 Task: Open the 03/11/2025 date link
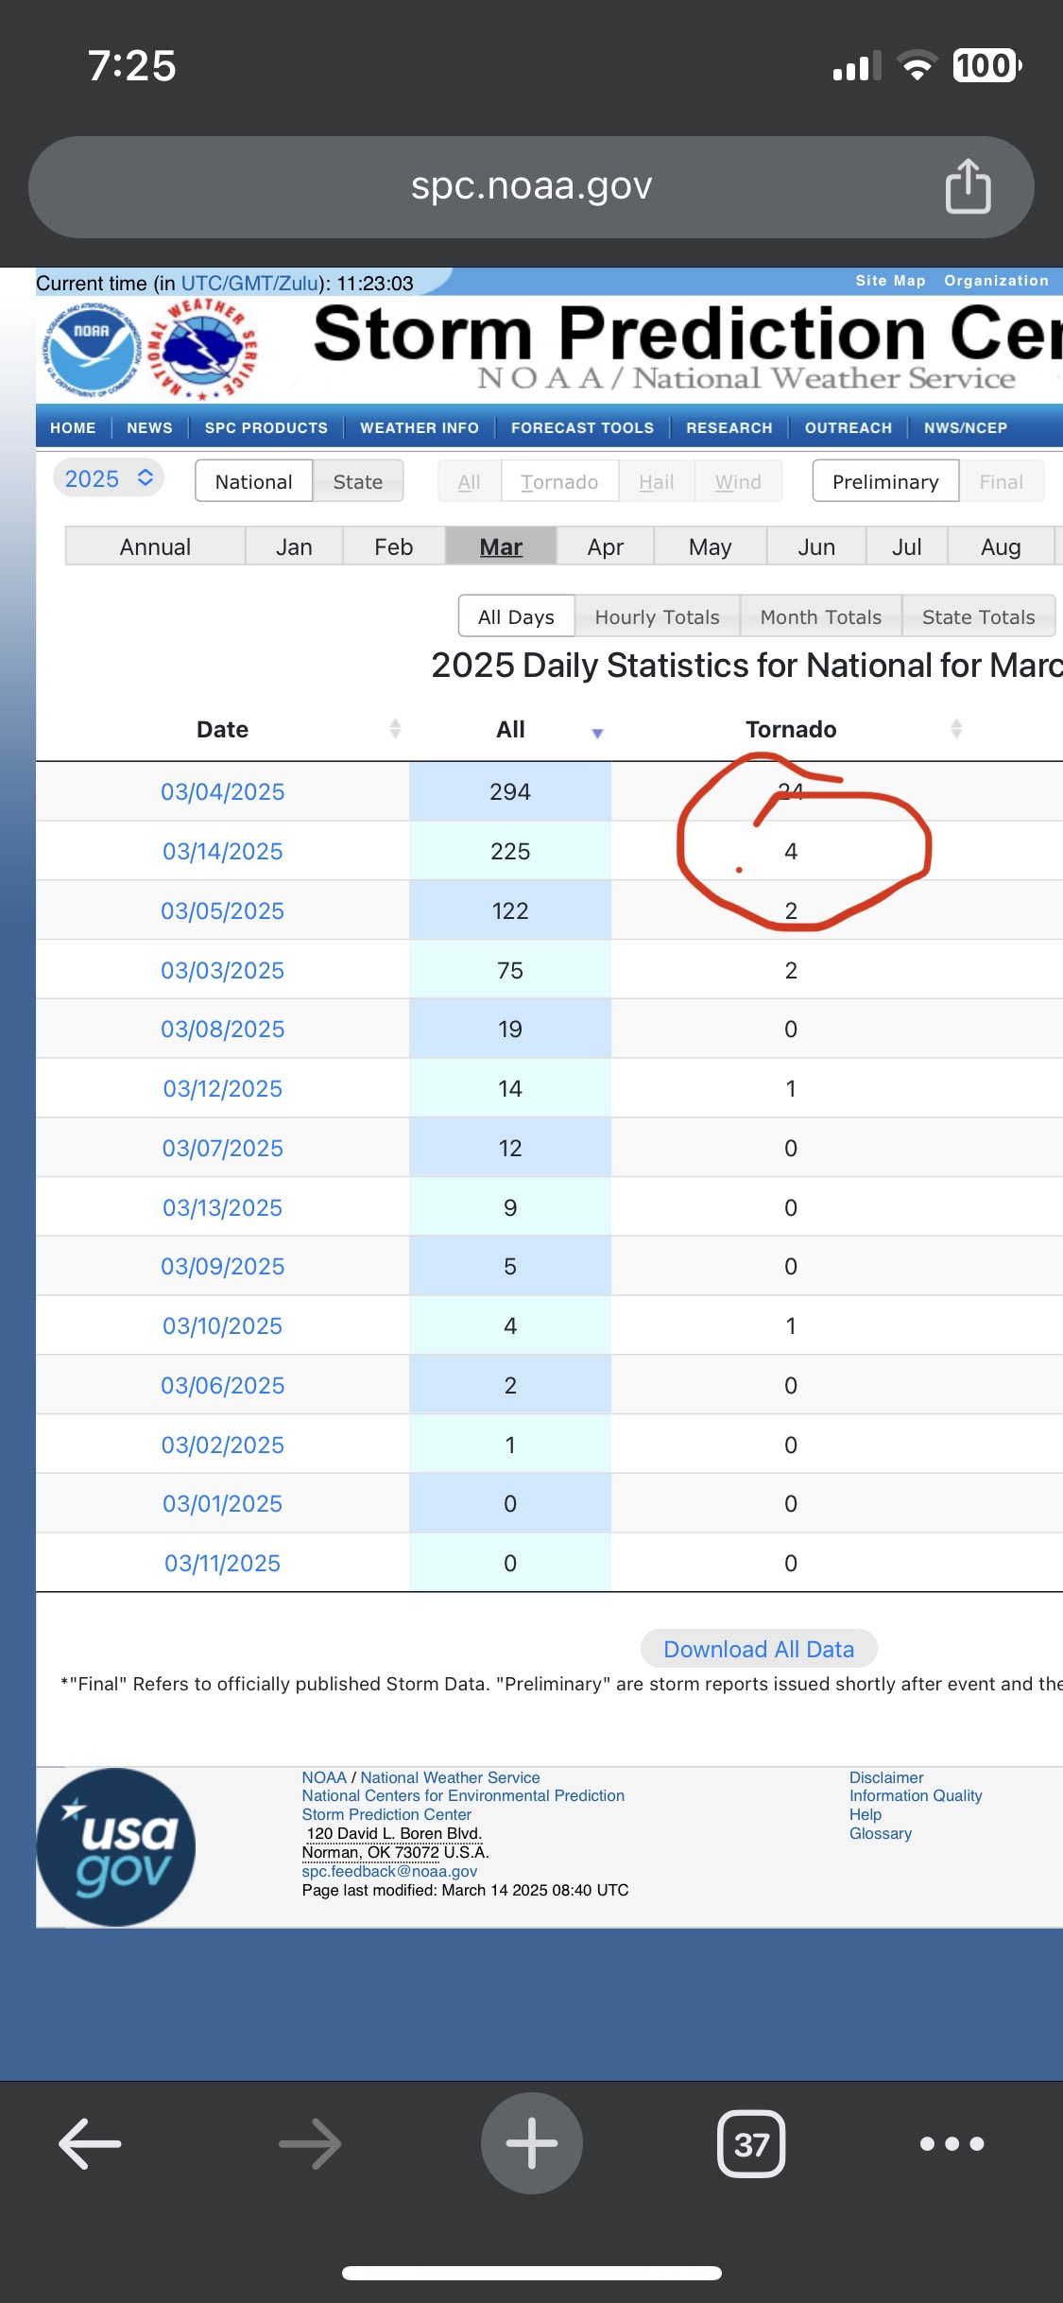pos(222,1563)
